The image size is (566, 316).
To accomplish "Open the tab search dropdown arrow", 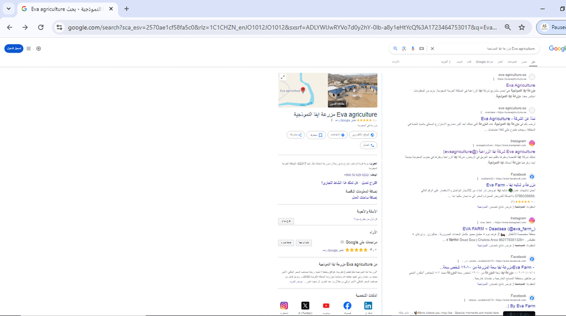I will pyautogui.click(x=8, y=9).
